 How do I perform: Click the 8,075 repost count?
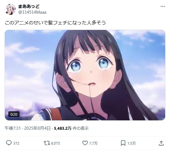55,143
